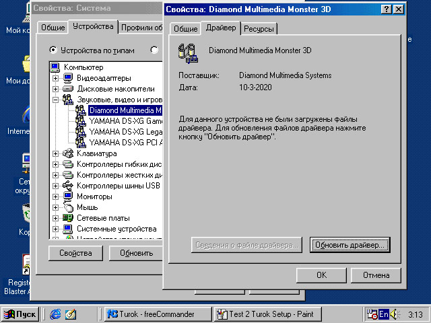Click the Computer root node icon
The image size is (431, 323).
pos(55,67)
